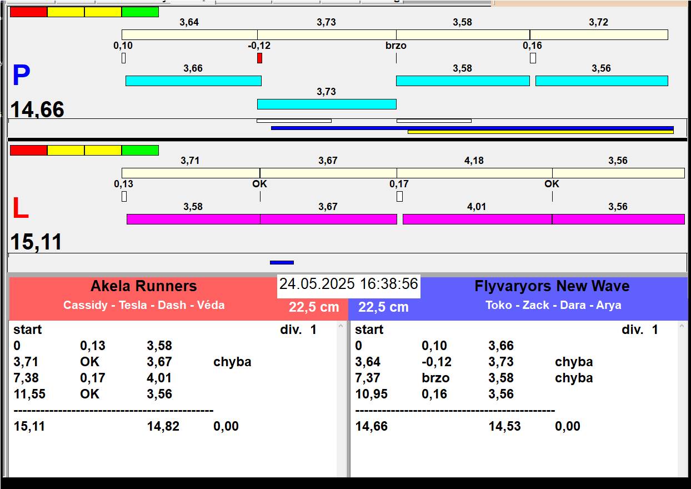Screen dimensions: 691x489
Task: Click the green start light in lane L
Action: click(x=140, y=151)
